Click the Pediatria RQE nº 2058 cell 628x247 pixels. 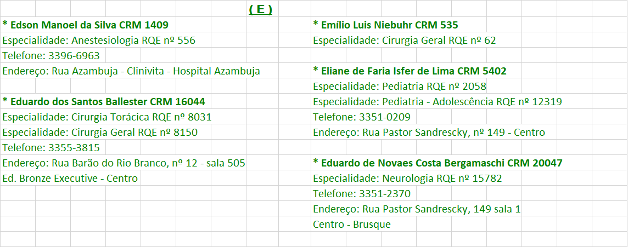[399, 87]
